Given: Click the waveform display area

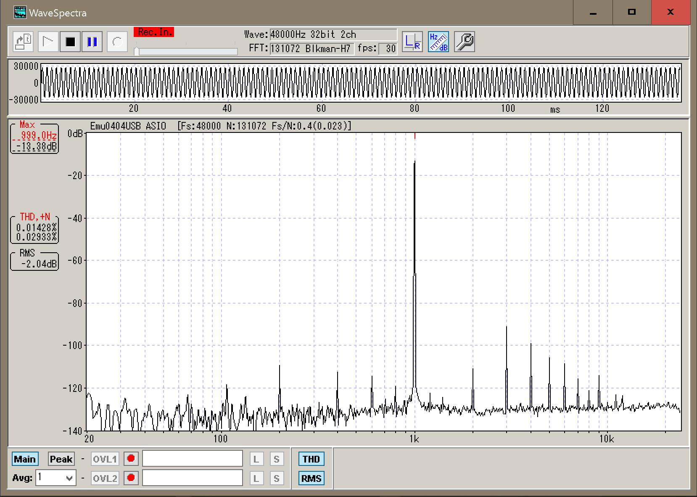Looking at the screenshot, I should click(x=361, y=83).
